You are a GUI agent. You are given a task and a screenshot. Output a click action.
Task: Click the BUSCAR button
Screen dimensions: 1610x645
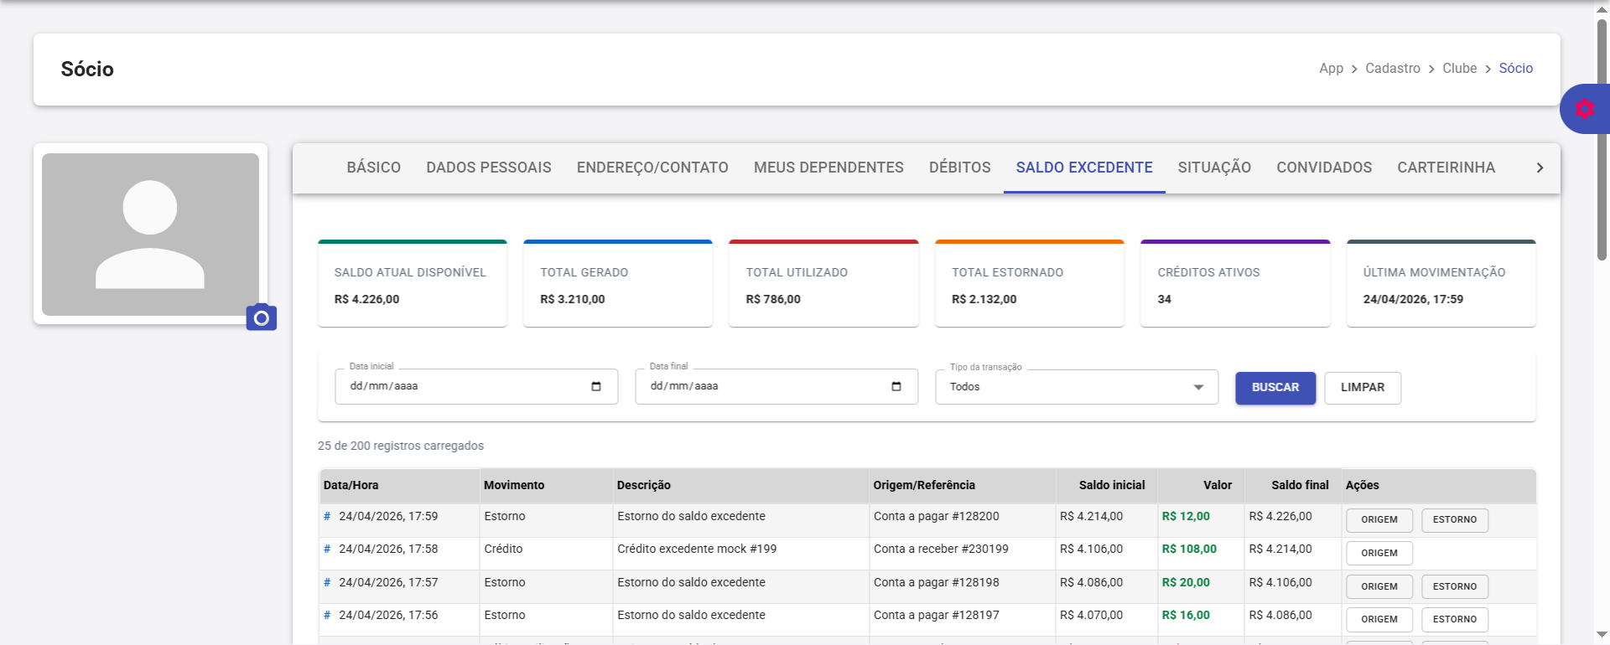pyautogui.click(x=1275, y=388)
